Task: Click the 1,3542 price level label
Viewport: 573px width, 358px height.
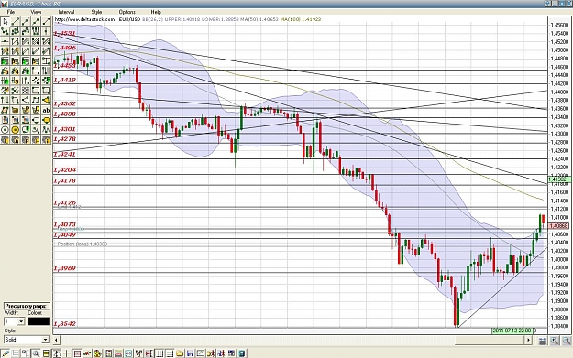Action: point(65,324)
